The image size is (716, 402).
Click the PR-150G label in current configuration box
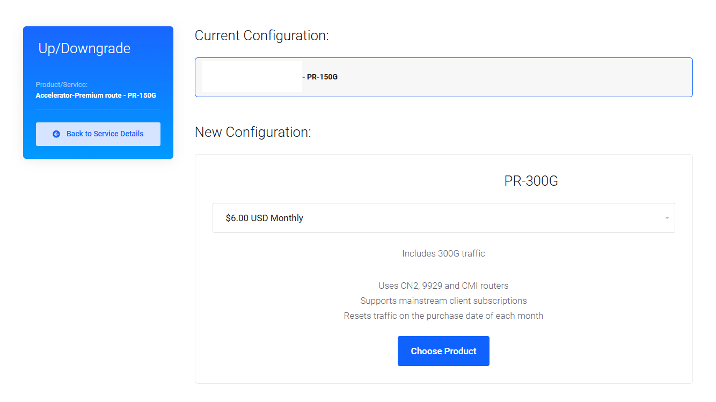pyautogui.click(x=322, y=77)
